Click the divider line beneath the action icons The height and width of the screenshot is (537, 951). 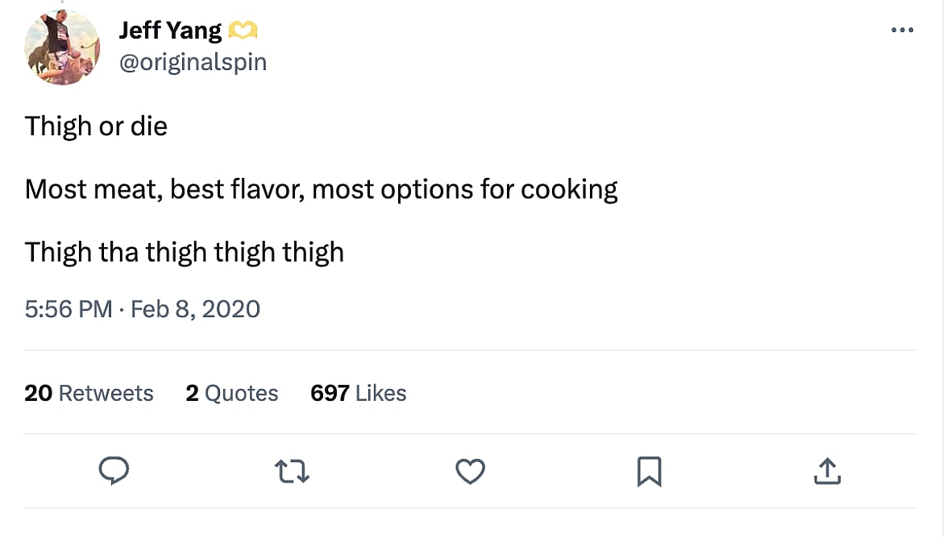pos(471,507)
